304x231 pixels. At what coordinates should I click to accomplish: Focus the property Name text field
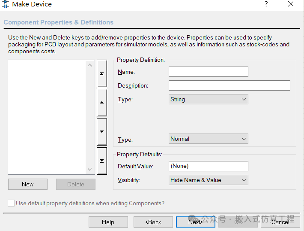coord(208,72)
